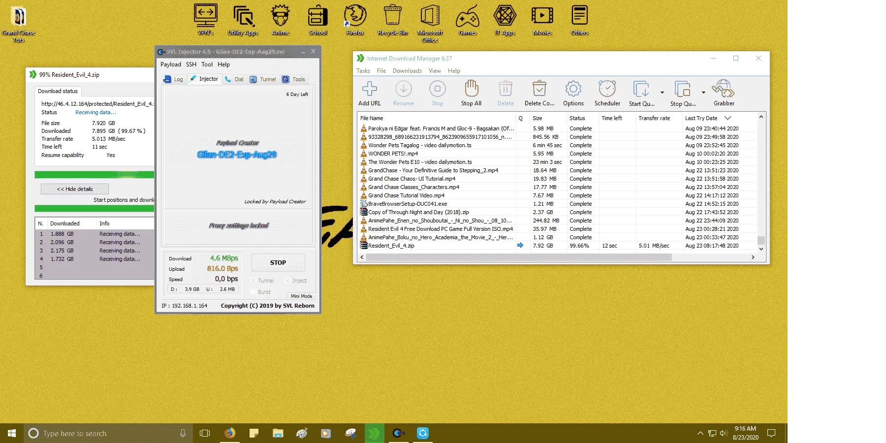Toggle Burst checkbox in SVL Injector
Screen dimensions: 886x443
pyautogui.click(x=253, y=292)
